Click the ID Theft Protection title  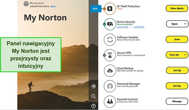pyautogui.click(x=128, y=6)
